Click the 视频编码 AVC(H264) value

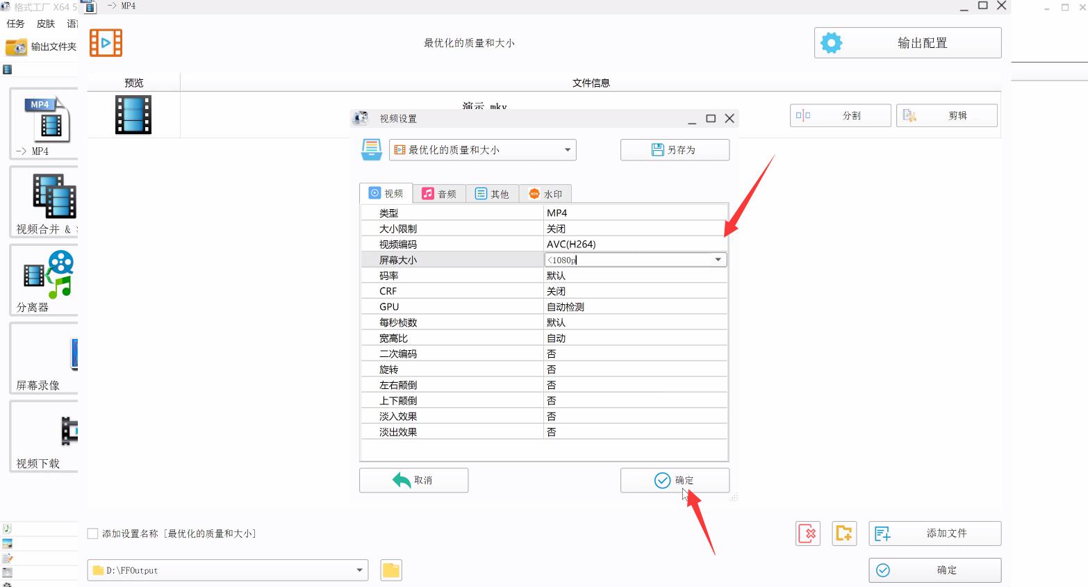click(x=635, y=244)
